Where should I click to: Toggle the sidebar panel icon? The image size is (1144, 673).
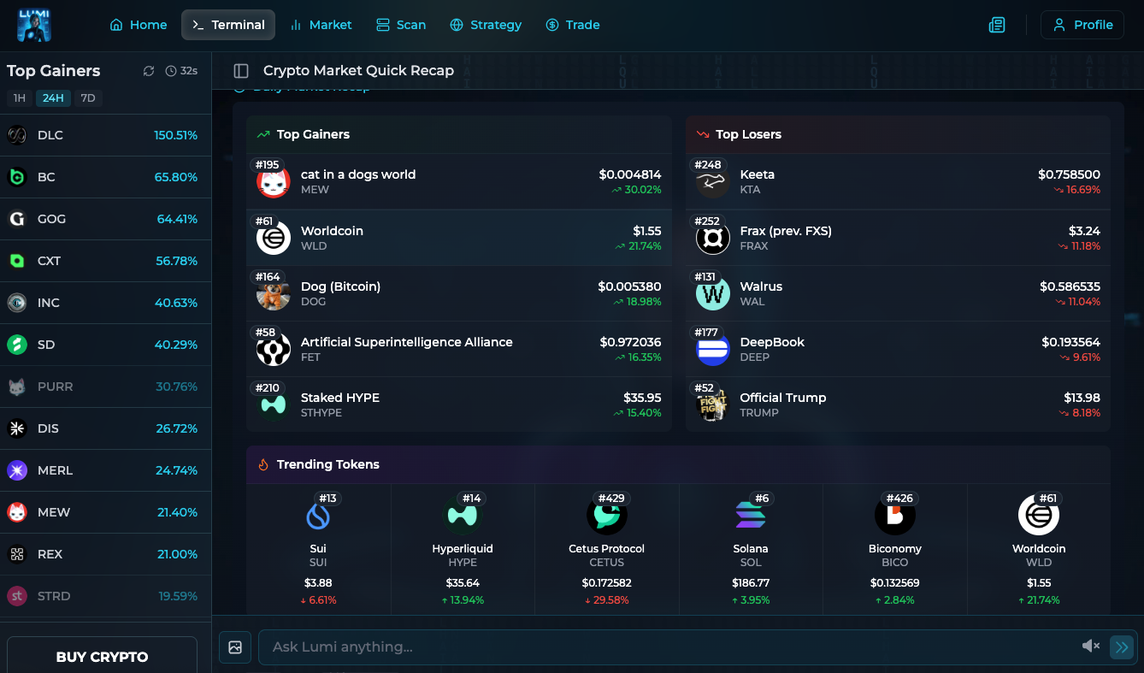(241, 71)
